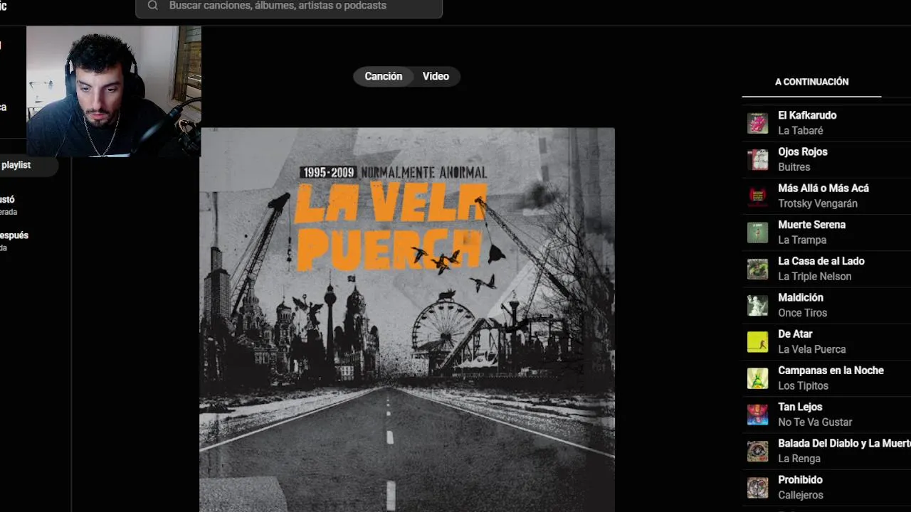
Task: Select De Atar album thumbnail
Action: click(757, 342)
